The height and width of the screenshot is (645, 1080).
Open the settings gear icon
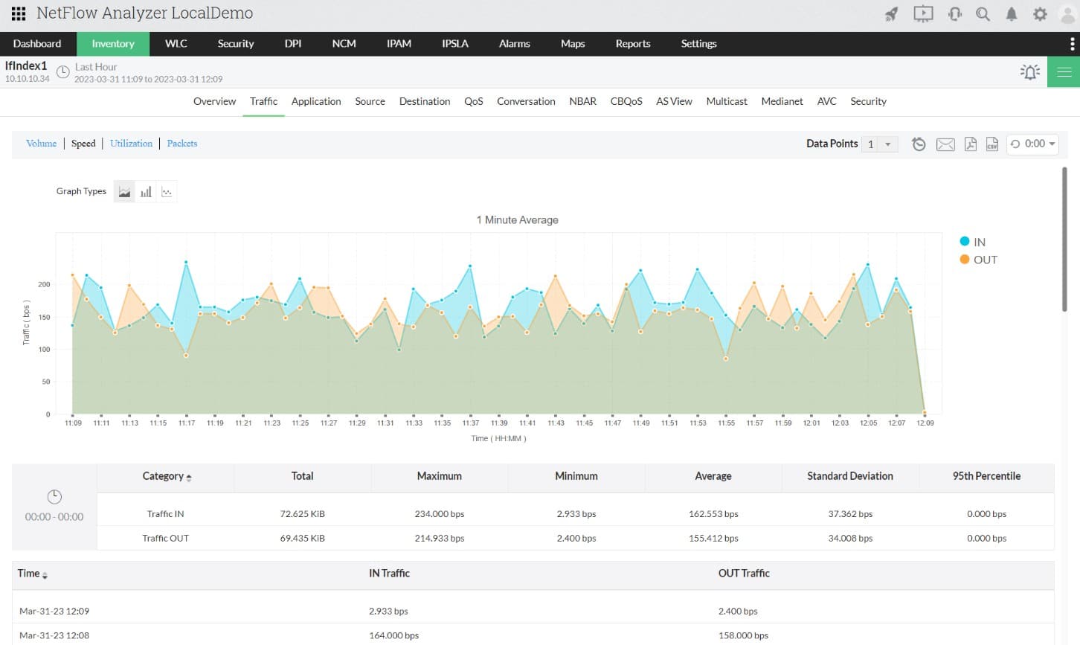(x=1040, y=14)
